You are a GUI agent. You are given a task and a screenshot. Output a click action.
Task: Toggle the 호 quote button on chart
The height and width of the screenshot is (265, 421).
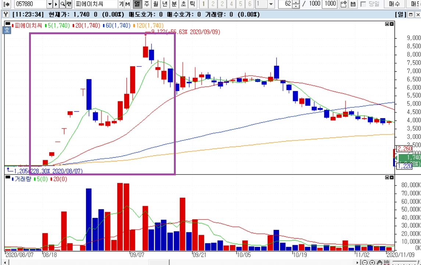pos(7,30)
